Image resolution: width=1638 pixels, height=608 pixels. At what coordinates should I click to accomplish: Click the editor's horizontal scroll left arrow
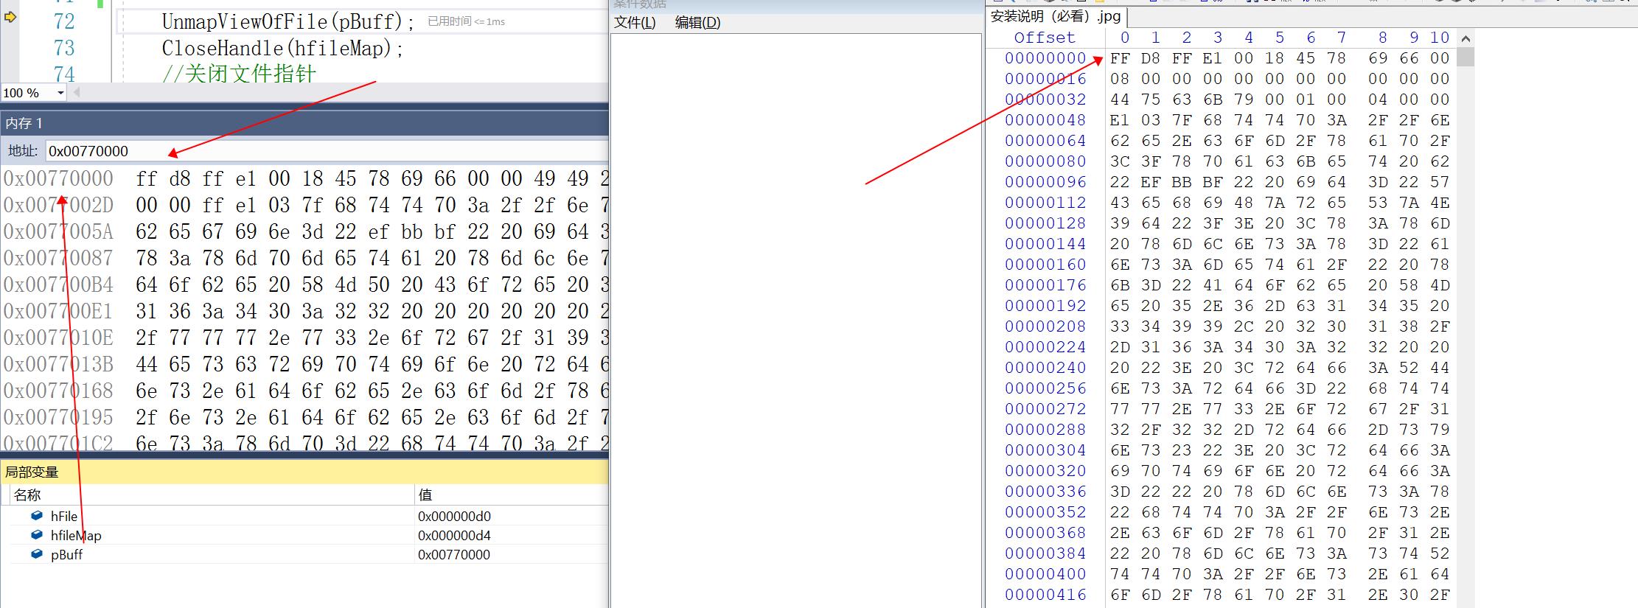tap(77, 93)
